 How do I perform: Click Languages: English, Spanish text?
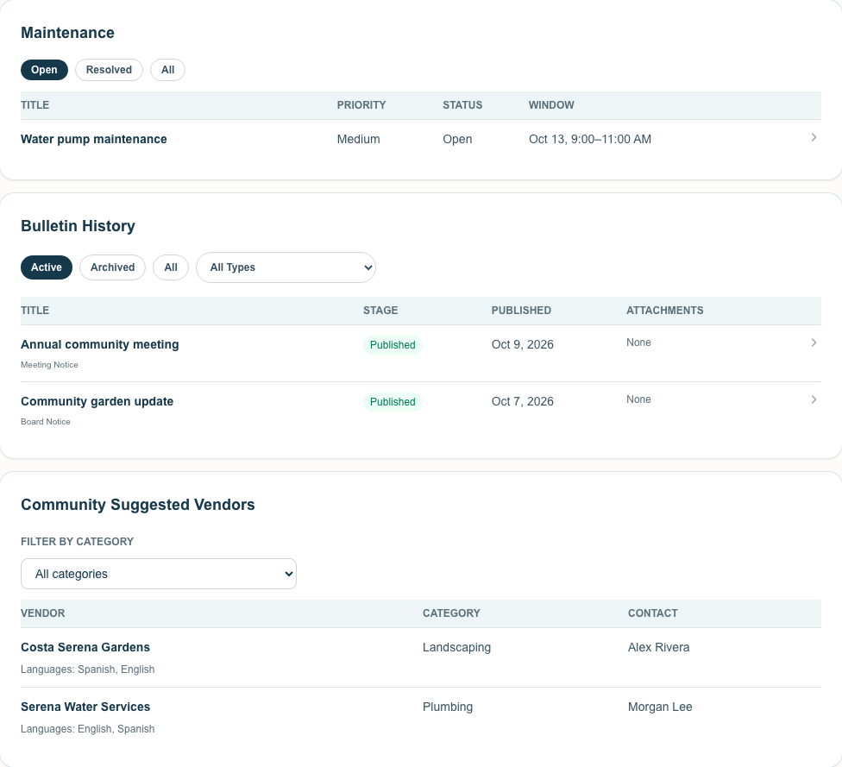tap(87, 729)
